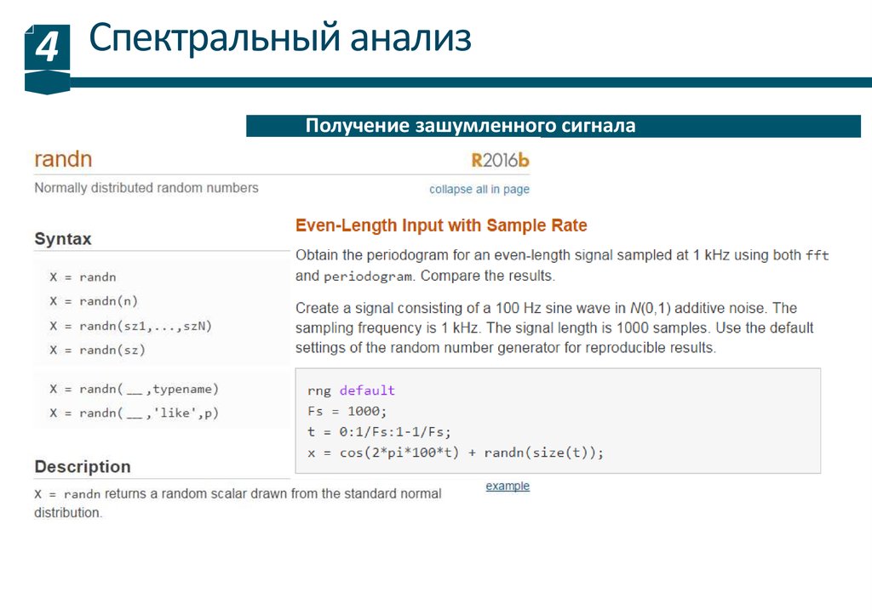Open the "example" link below the code block
872x615 pixels.
tap(508, 486)
